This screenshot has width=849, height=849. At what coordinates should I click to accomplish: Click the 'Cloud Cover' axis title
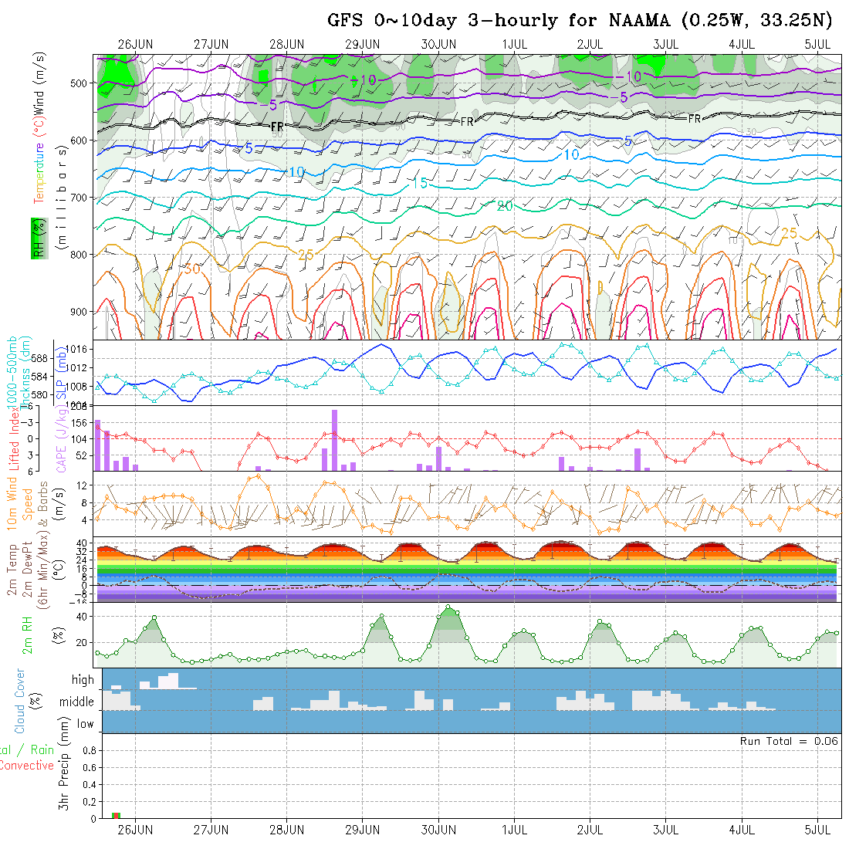tap(20, 701)
